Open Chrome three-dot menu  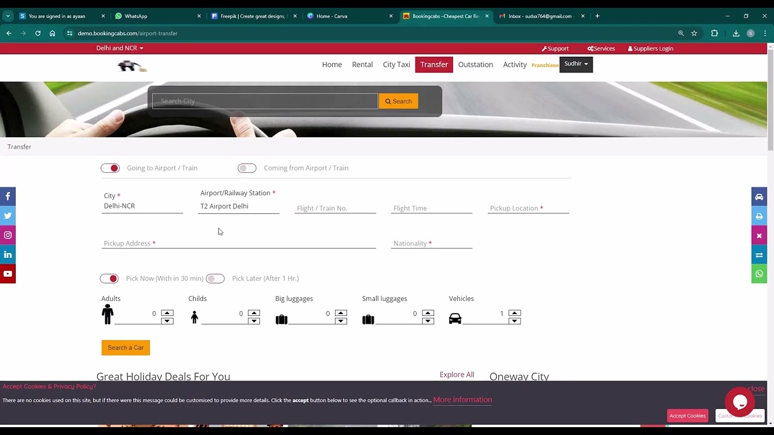point(765,33)
